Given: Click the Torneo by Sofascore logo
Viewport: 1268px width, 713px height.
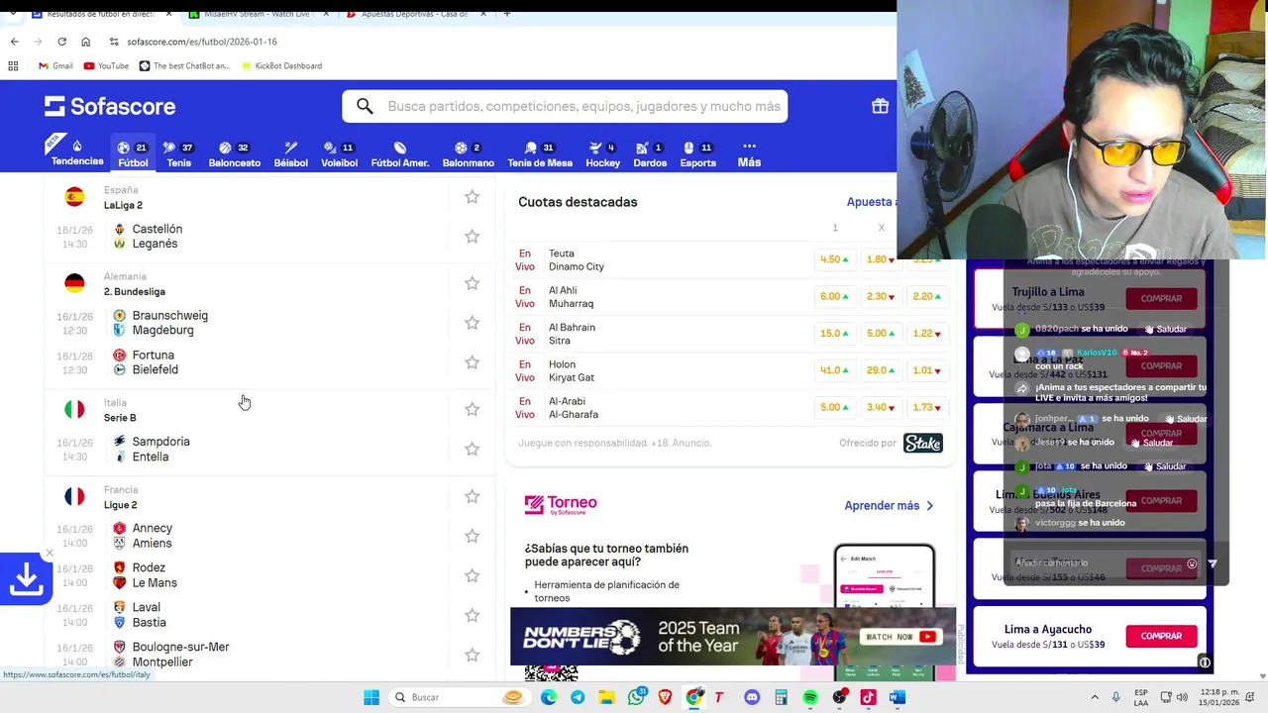Looking at the screenshot, I should tap(561, 505).
